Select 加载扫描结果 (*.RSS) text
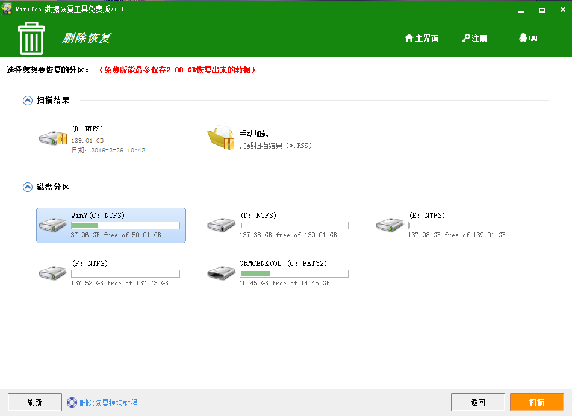572x416 pixels. pos(275,146)
